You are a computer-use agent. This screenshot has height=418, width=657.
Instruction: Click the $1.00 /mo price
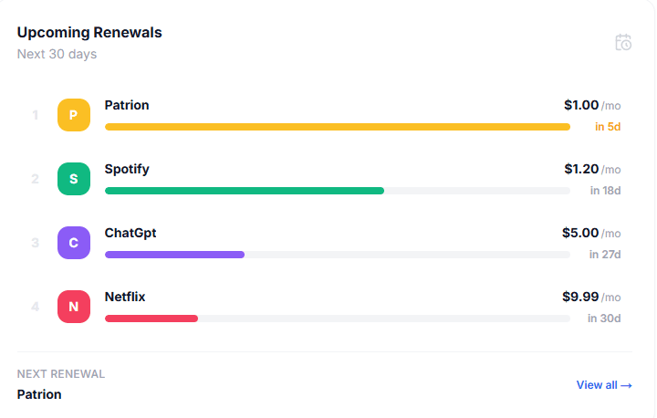pyautogui.click(x=591, y=105)
